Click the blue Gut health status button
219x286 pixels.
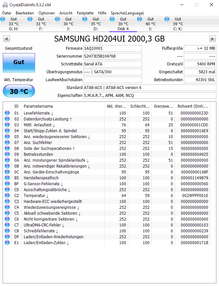[x=19, y=63]
